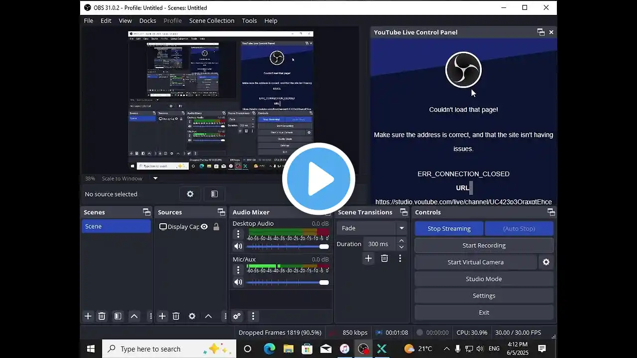This screenshot has width=637, height=358.
Task: Open Mic/Aux options three-dot menu
Action: pyautogui.click(x=238, y=270)
